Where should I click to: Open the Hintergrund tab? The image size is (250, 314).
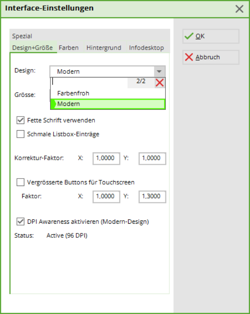pyautogui.click(x=104, y=48)
